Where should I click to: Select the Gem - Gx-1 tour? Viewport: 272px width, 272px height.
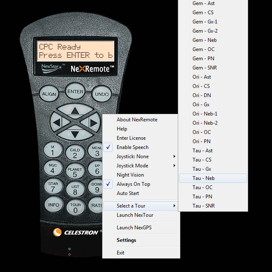coord(213,22)
